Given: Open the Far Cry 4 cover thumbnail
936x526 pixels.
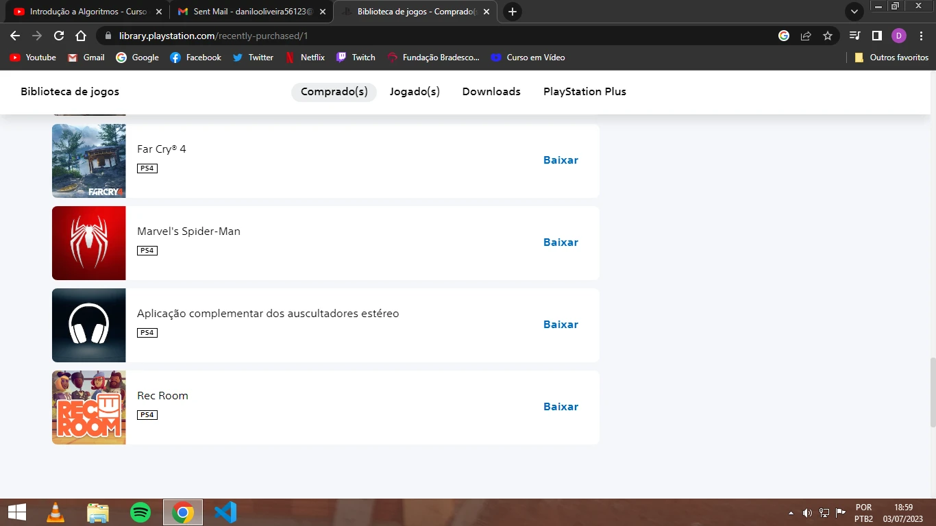Looking at the screenshot, I should (x=89, y=161).
